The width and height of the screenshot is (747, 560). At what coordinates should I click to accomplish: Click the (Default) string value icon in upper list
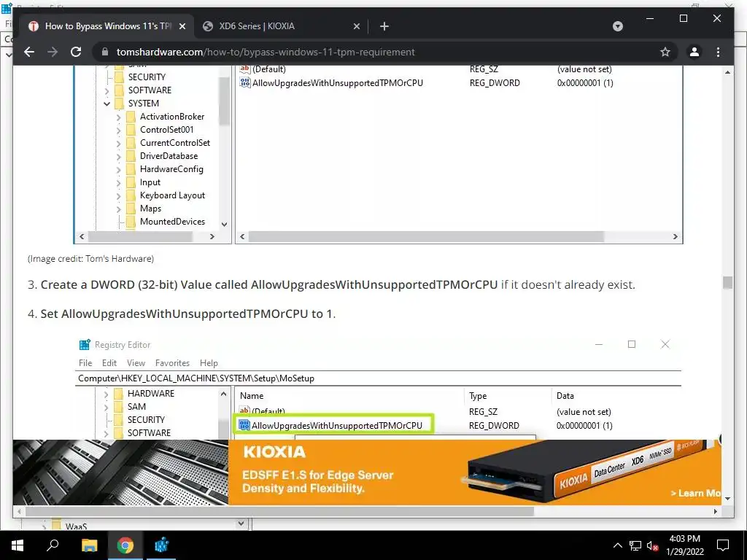tap(245, 69)
